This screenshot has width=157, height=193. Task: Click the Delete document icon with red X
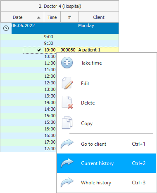(67, 102)
